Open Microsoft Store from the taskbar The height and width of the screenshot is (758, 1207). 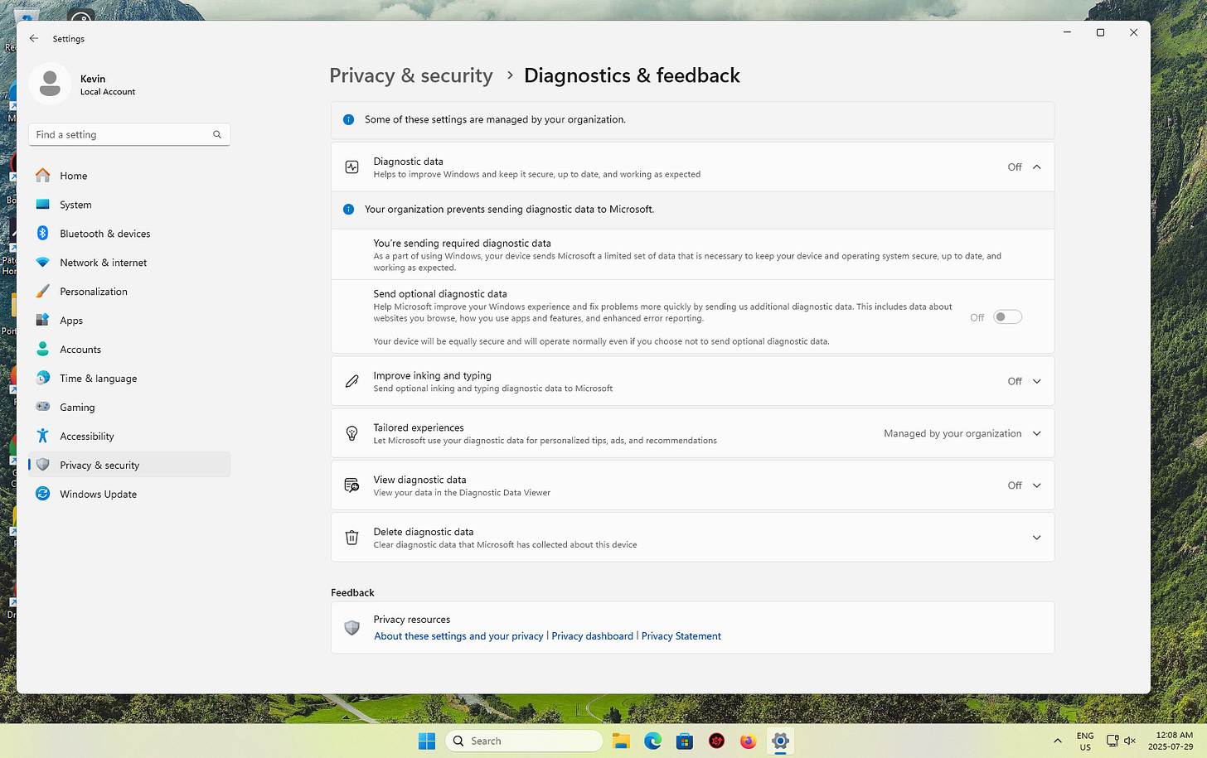684,741
